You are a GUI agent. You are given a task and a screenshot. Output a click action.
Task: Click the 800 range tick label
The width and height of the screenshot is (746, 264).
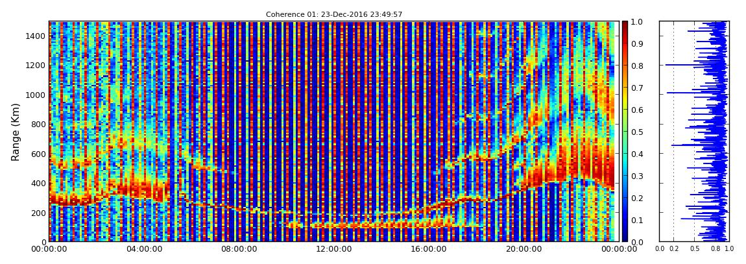point(38,124)
